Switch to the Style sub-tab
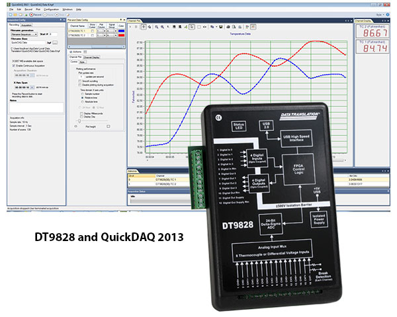Image resolution: width=397 pixels, height=317 pixels. tap(82, 62)
